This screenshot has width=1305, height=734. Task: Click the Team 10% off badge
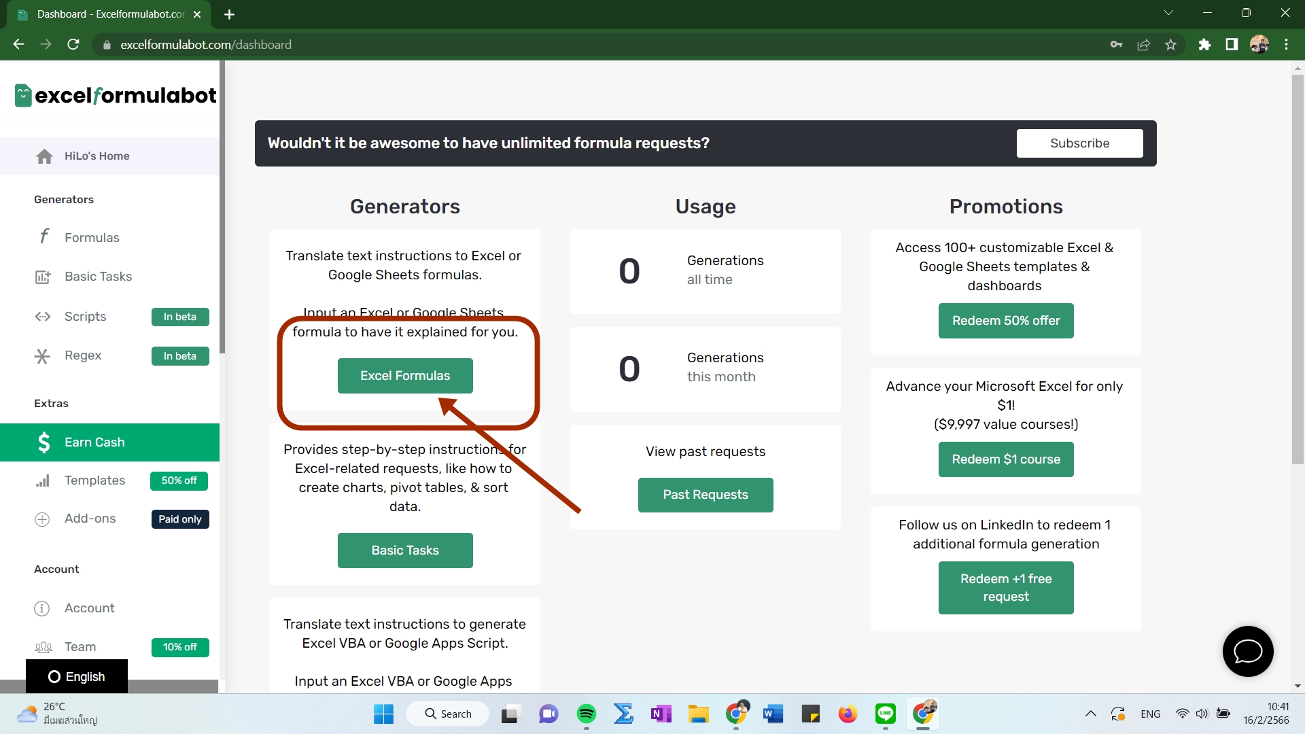coord(180,648)
